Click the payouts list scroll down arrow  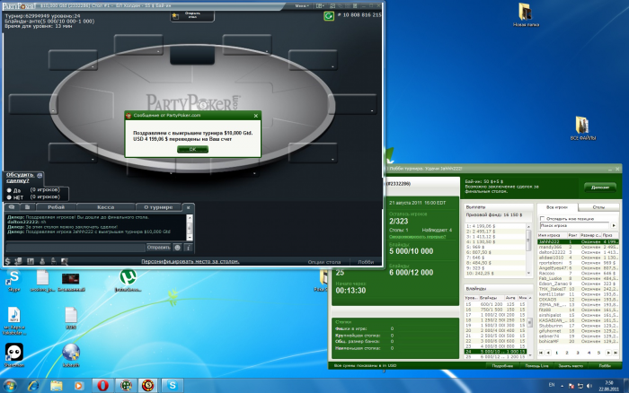click(x=528, y=273)
